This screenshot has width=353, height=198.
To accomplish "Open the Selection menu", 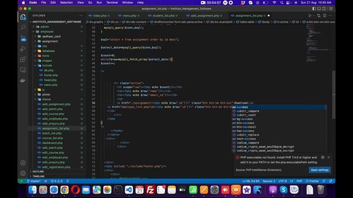I will tap(66, 3).
